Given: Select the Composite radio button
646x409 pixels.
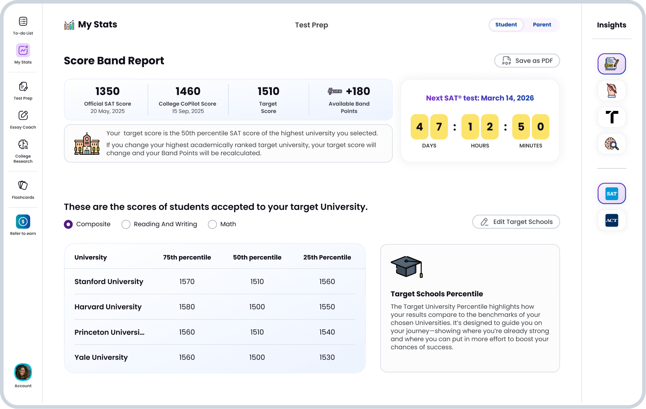Looking at the screenshot, I should click(x=69, y=224).
